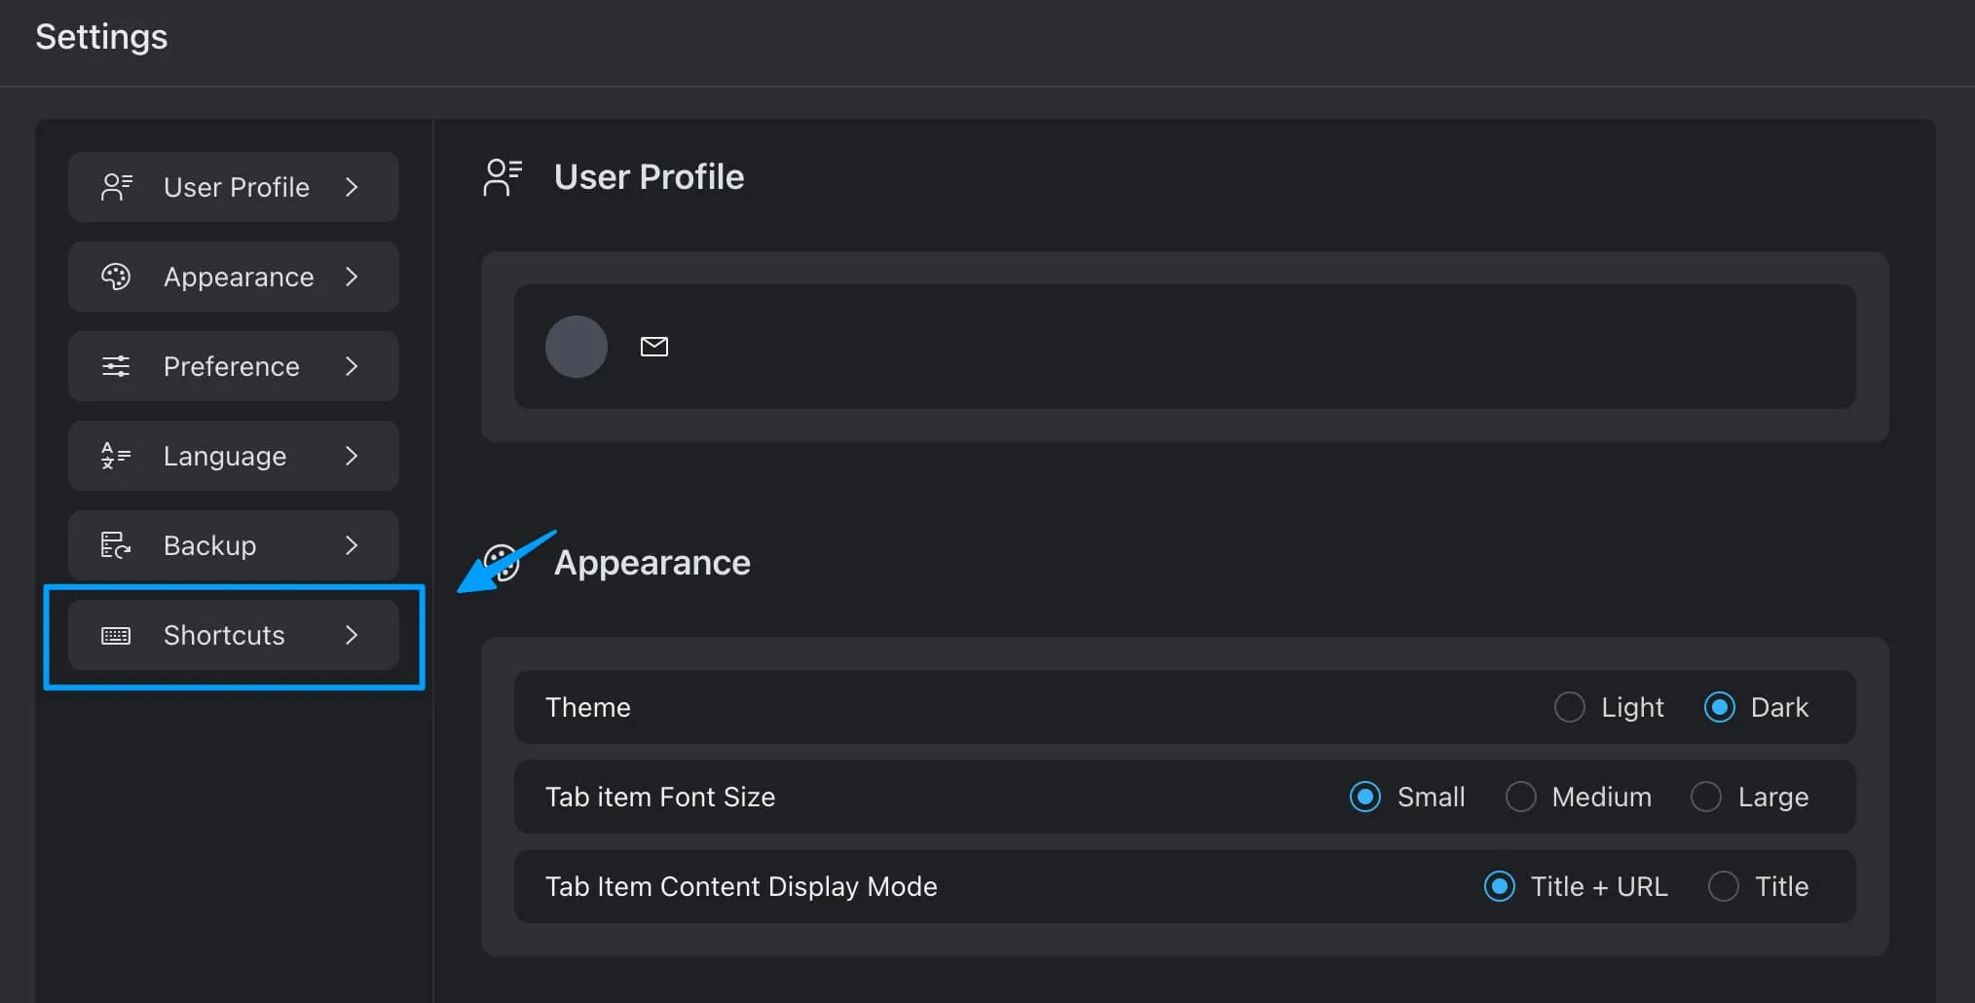Image resolution: width=1975 pixels, height=1003 pixels.
Task: Click the profile avatar circle
Action: click(x=576, y=347)
